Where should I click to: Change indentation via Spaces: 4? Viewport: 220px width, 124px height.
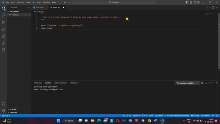coord(136,116)
